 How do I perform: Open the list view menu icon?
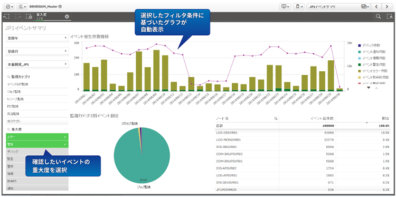[22, 7]
